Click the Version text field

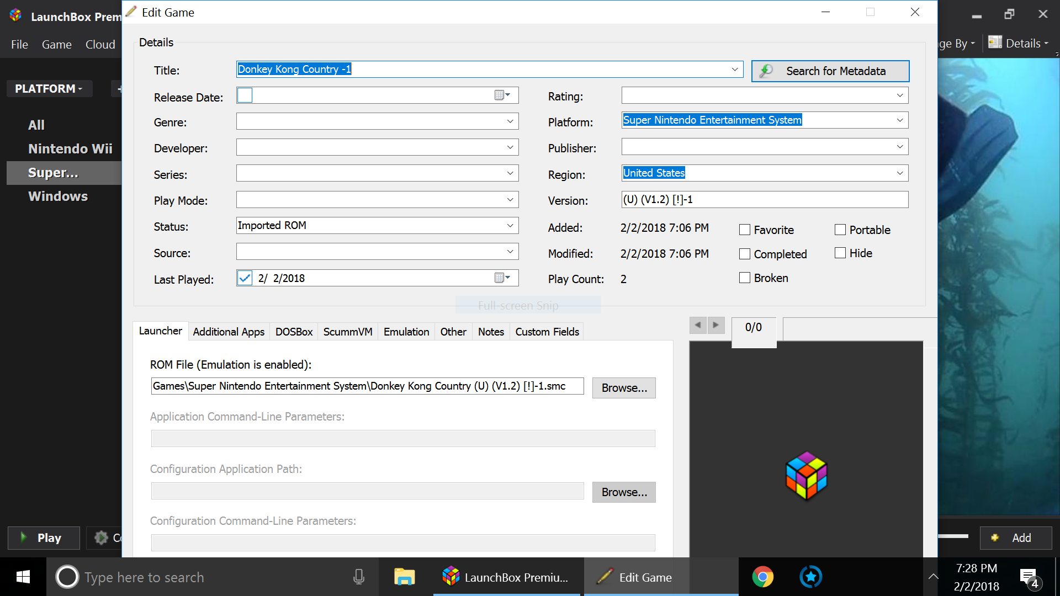(x=765, y=200)
